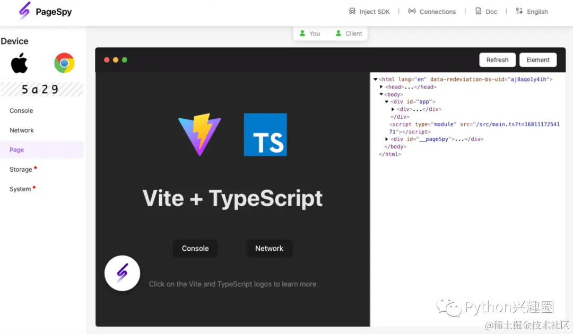Click the red window dot in preview
Screen dimensions: 573x334
(107, 60)
